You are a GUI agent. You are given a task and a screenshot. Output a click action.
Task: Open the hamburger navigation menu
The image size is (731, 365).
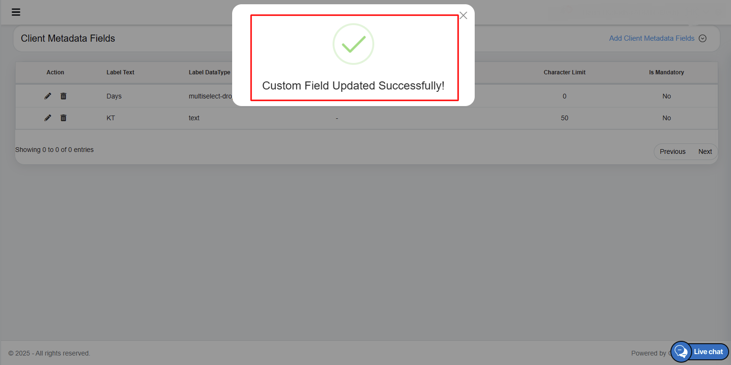pos(16,12)
